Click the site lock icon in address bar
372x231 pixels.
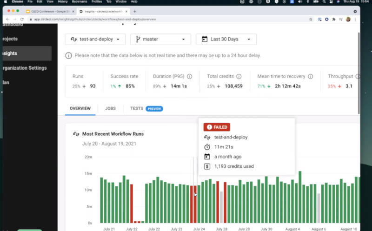coord(31,19)
